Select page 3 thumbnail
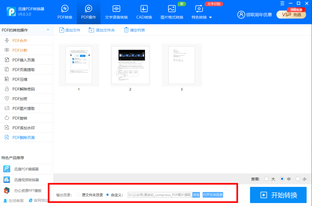This screenshot has height=206, width=312. (182, 65)
